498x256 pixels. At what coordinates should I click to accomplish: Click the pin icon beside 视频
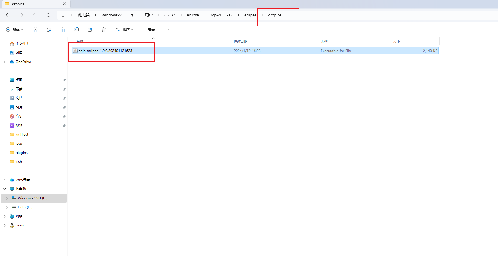[64, 125]
